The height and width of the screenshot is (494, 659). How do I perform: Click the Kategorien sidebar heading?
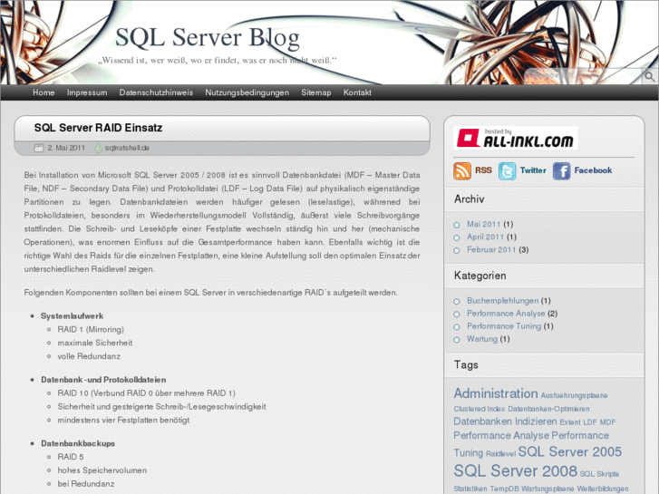[x=480, y=276]
